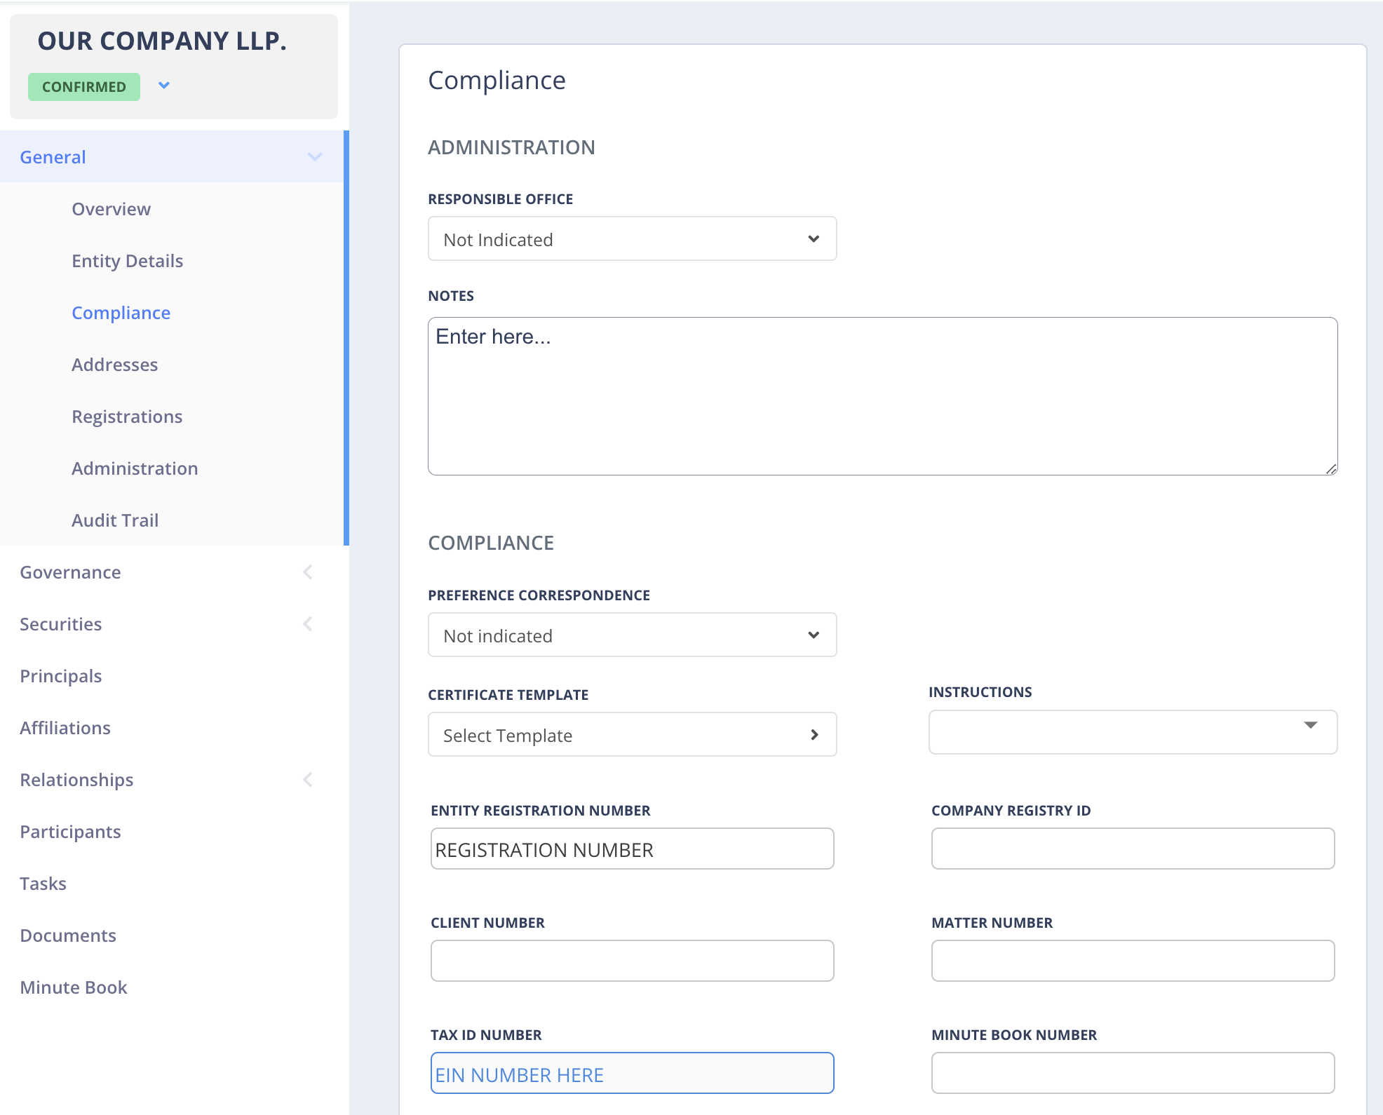Open the Audit Trail menu item
The image size is (1383, 1115).
115,520
